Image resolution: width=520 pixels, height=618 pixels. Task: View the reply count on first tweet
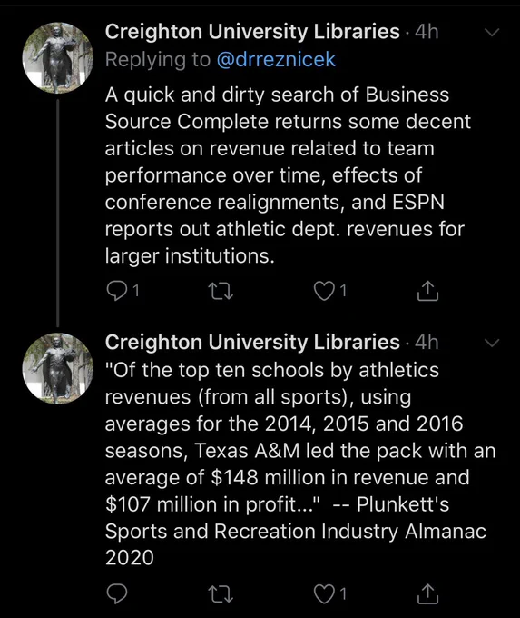[x=136, y=291]
